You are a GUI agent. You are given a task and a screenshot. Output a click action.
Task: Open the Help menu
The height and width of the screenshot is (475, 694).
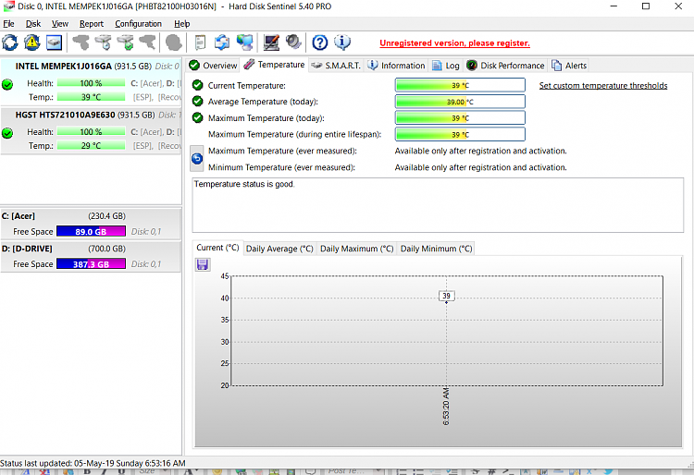[182, 24]
